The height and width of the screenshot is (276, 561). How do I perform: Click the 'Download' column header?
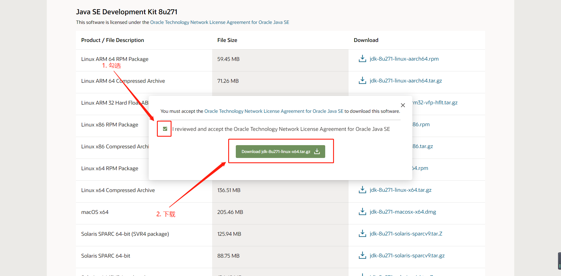[366, 40]
